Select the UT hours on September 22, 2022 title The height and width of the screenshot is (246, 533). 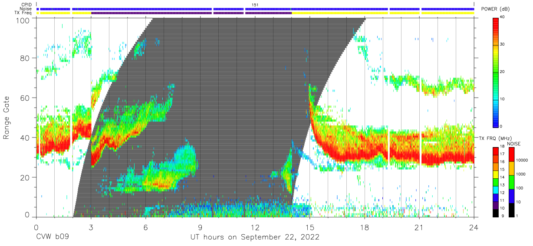255,237
